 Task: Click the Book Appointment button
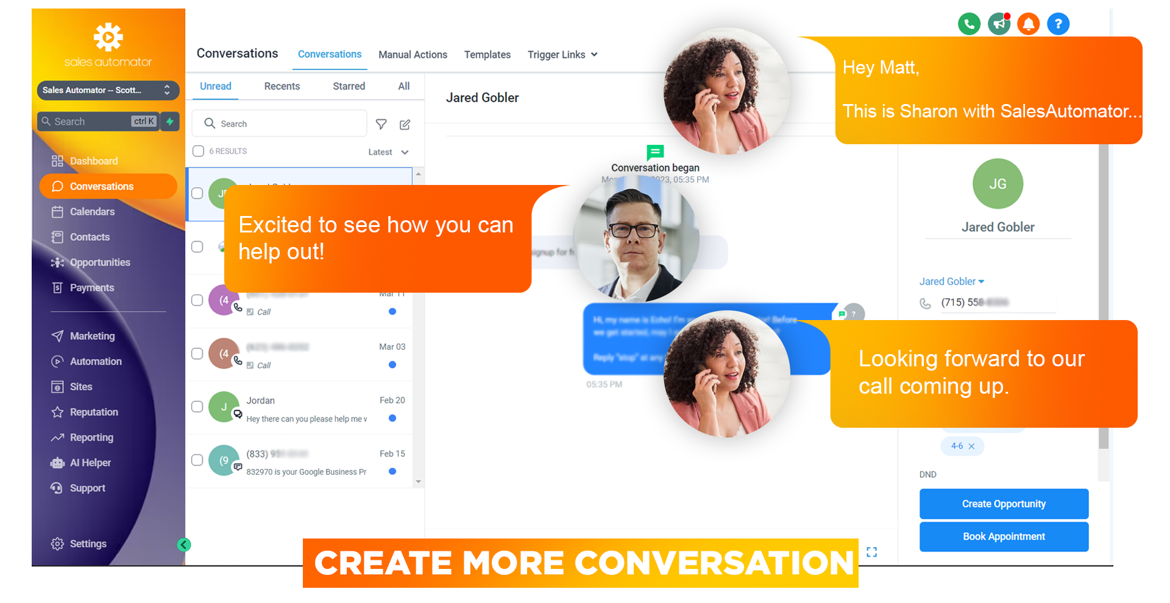(1004, 537)
